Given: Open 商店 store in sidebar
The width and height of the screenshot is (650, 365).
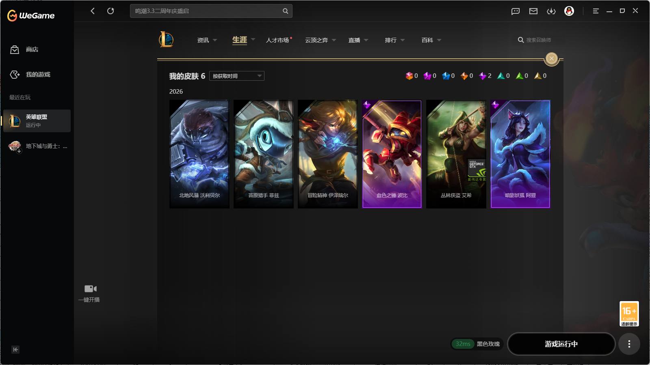Looking at the screenshot, I should 24,49.
